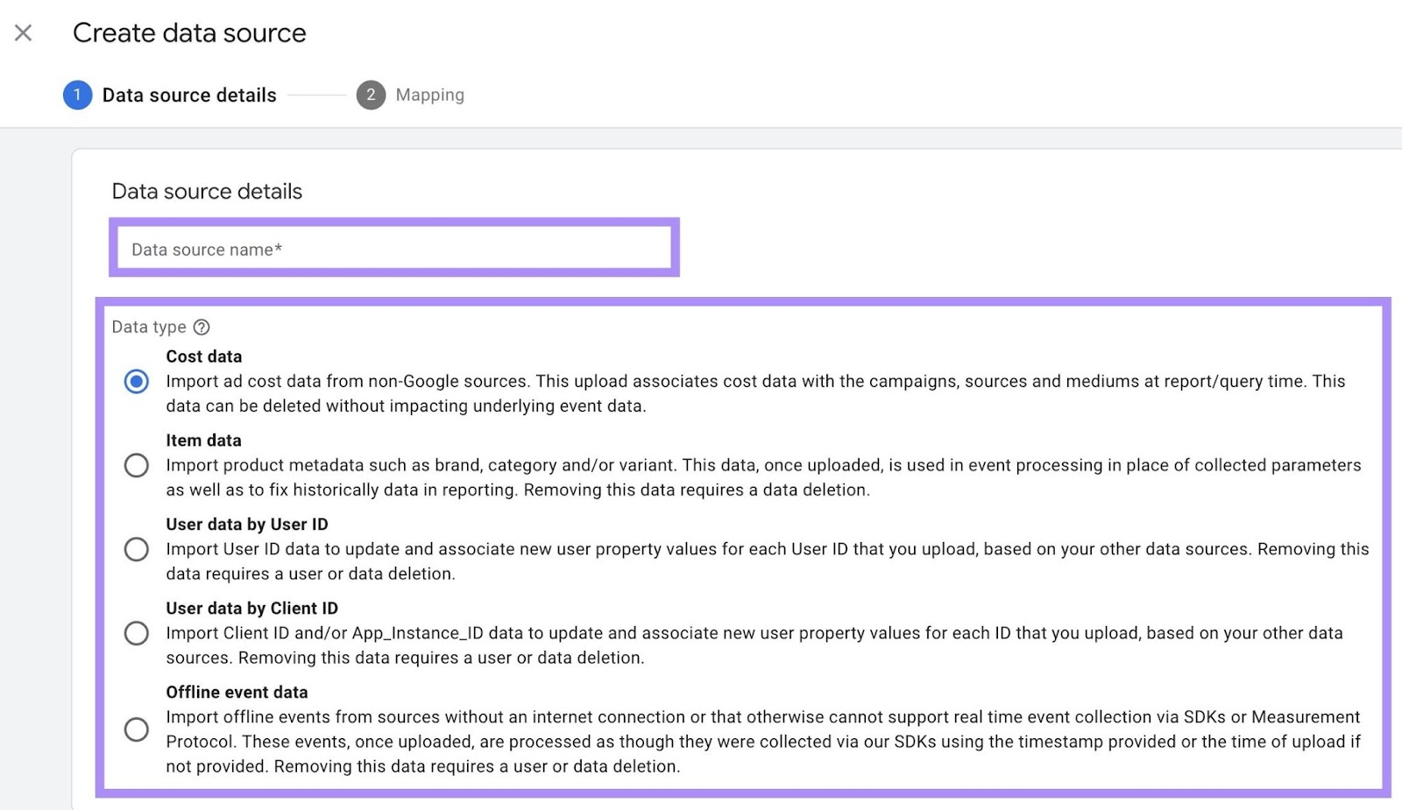The height and width of the screenshot is (810, 1402).
Task: Enable the Offline event data option
Action: 137,729
